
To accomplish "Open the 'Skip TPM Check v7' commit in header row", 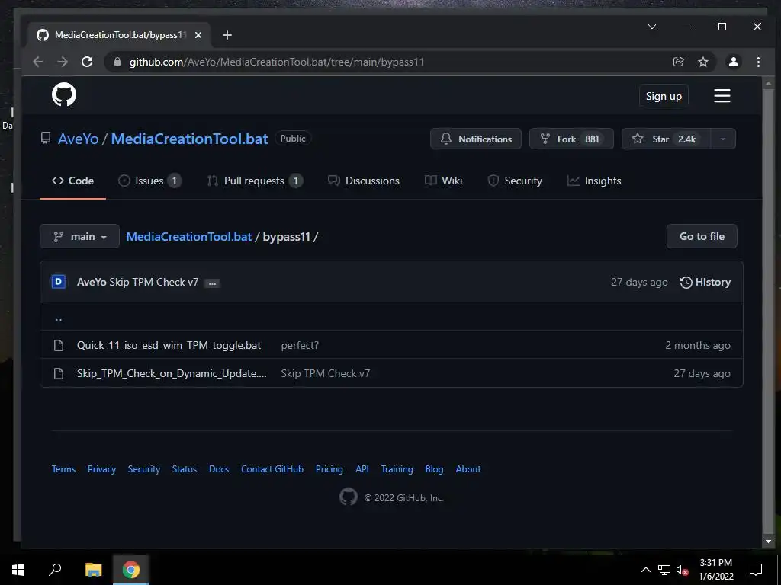I will (153, 282).
